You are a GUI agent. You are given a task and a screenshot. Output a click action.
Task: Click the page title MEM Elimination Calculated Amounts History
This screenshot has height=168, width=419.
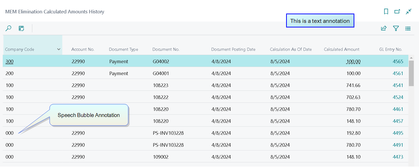tap(55, 11)
